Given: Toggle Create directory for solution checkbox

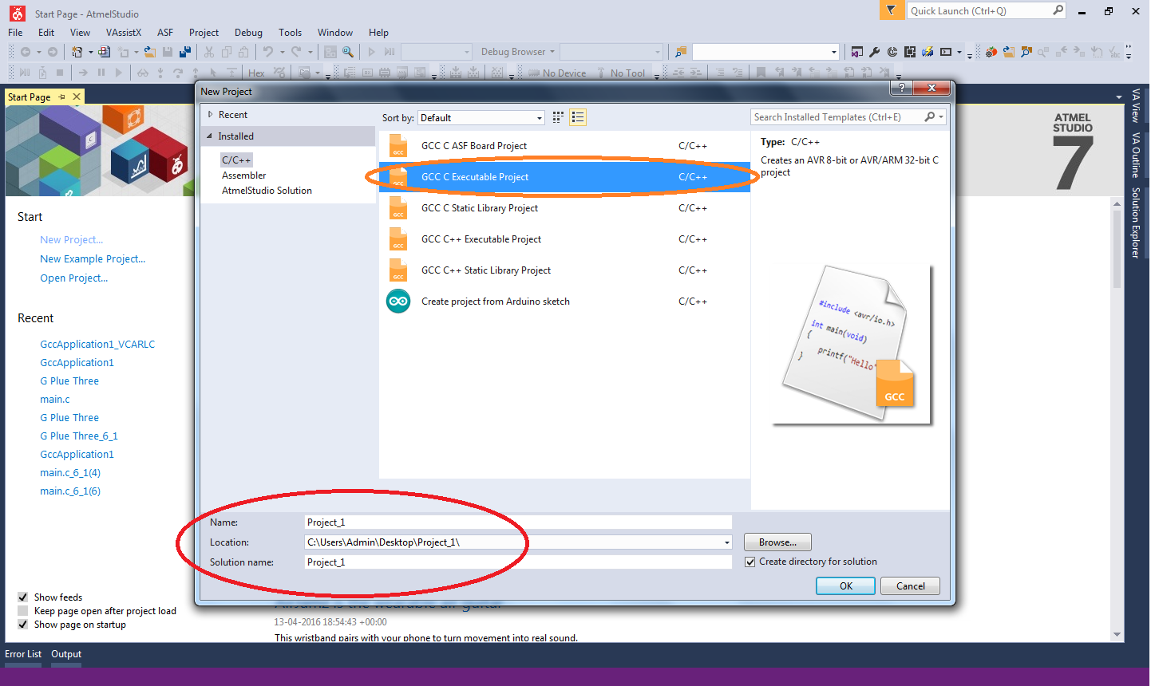Looking at the screenshot, I should (750, 562).
